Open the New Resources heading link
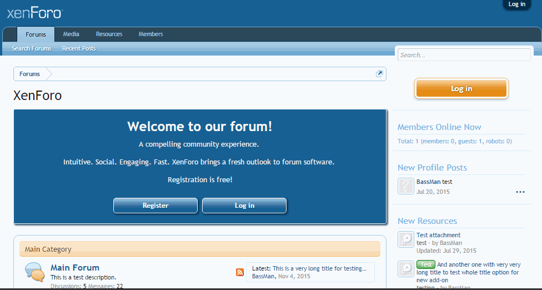This screenshot has width=542, height=290. click(x=427, y=221)
